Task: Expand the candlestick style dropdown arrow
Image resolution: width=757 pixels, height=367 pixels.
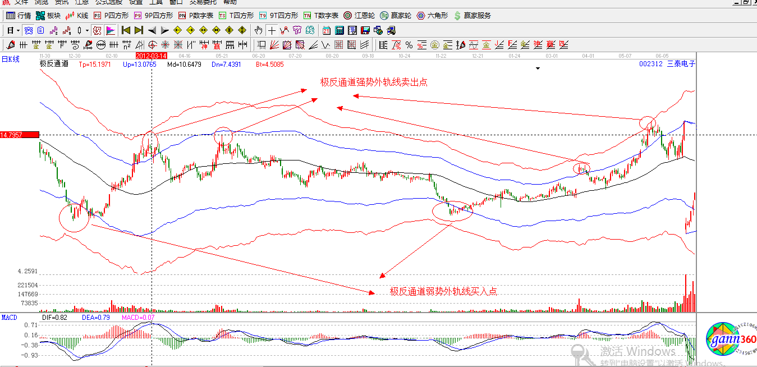Action: pos(87,30)
